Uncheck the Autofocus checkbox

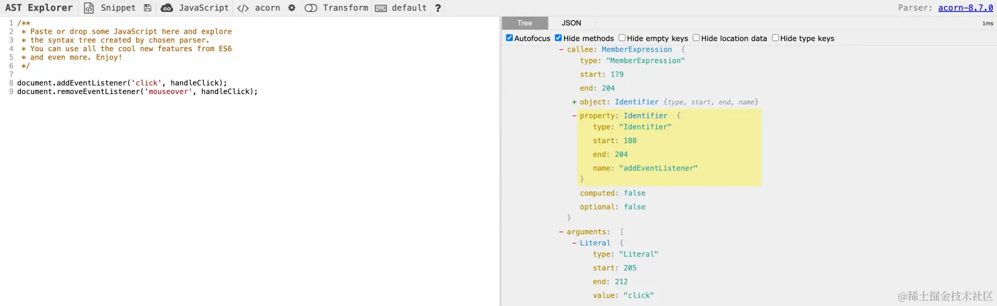point(509,38)
